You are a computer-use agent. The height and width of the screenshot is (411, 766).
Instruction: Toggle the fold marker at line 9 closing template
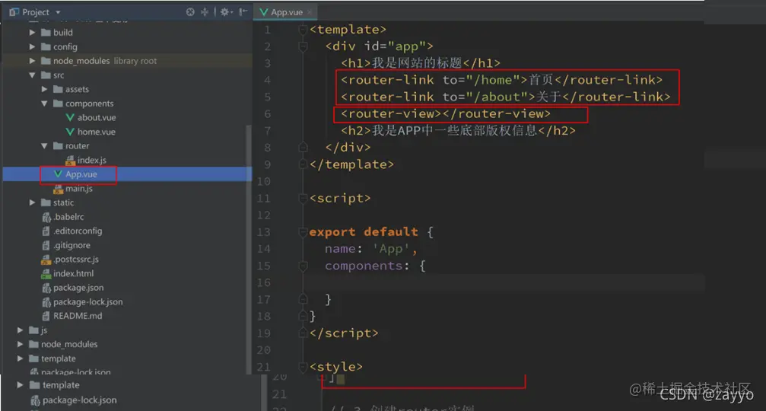point(303,164)
